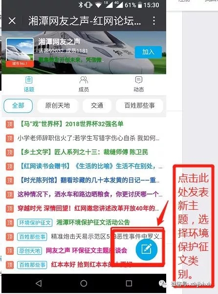Open the three-dot overflow menu
The width and height of the screenshot is (218, 294).
[154, 21]
